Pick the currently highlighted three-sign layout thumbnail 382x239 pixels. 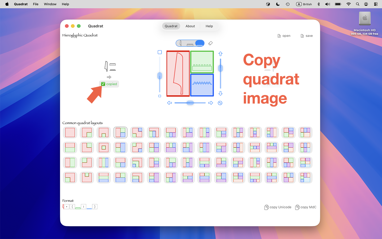pyautogui.click(x=120, y=132)
